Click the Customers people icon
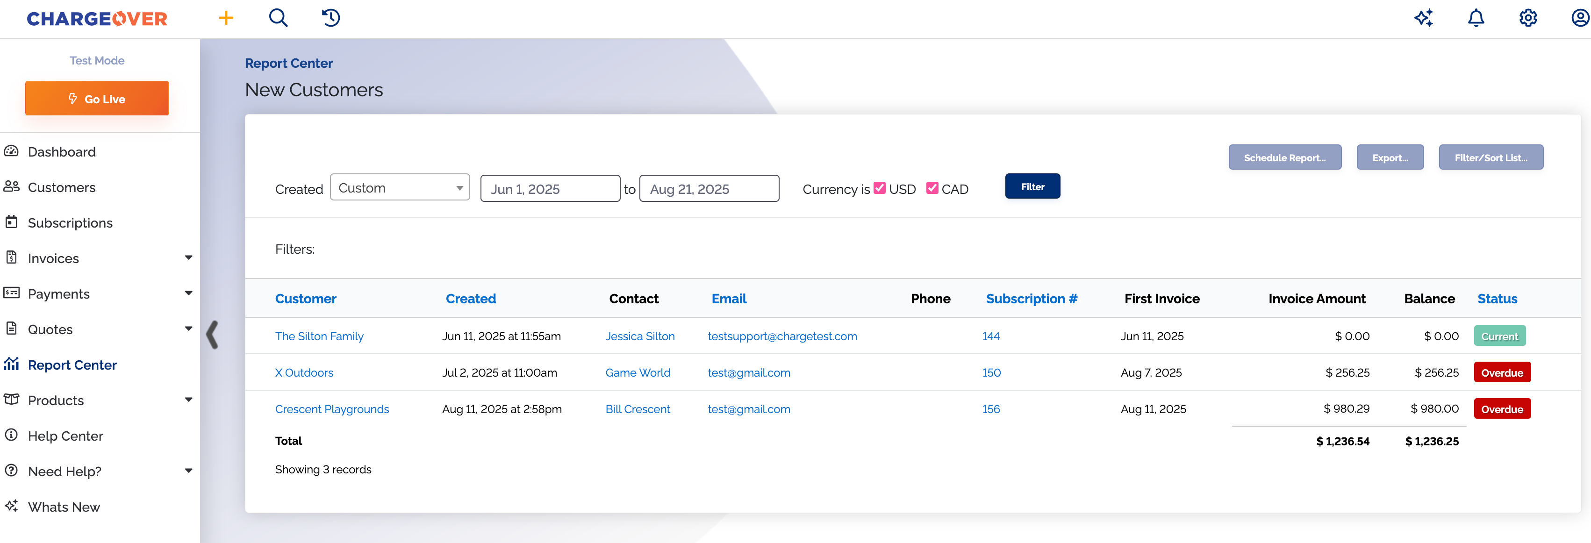This screenshot has height=543, width=1591. pos(11,186)
